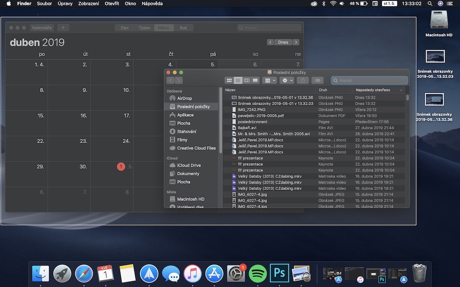Go back in Finder window

tap(171, 80)
